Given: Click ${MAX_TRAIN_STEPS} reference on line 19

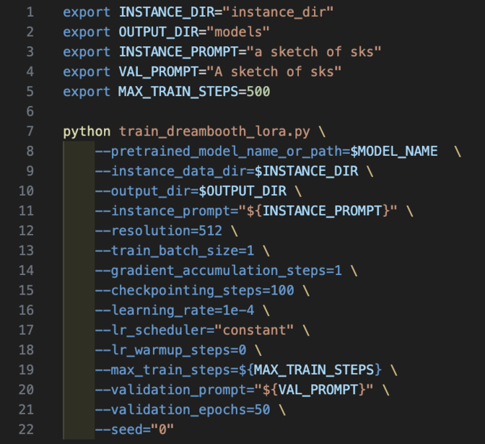Looking at the screenshot, I should (x=310, y=370).
